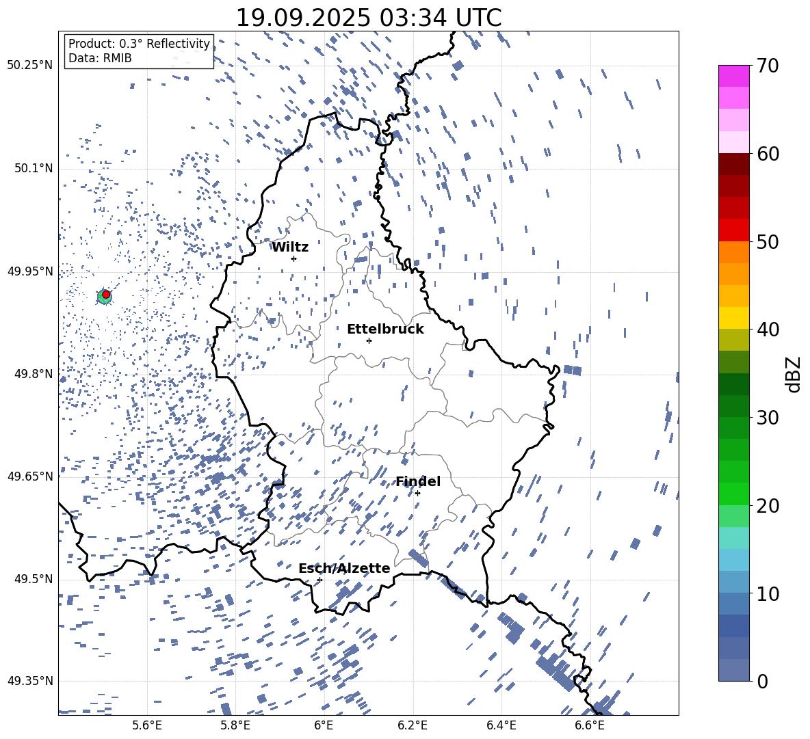Click the Esch/Alzette station cross marker

(x=319, y=580)
